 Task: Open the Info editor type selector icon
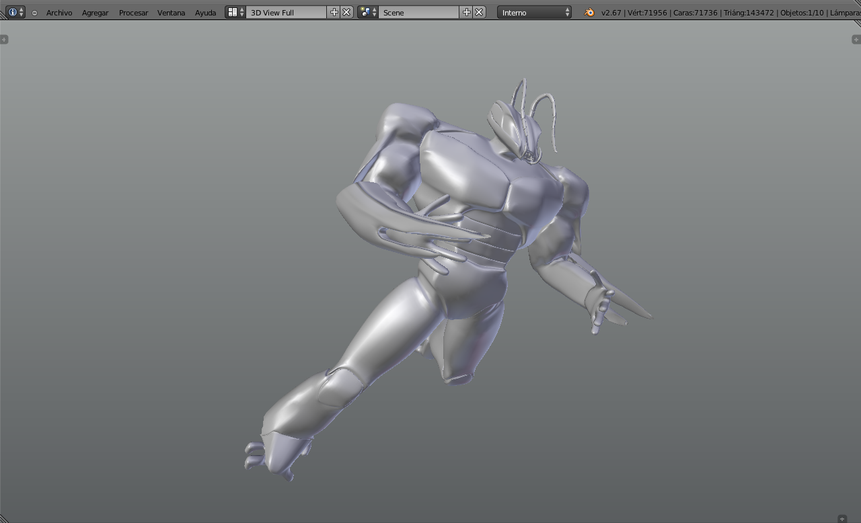[15, 12]
